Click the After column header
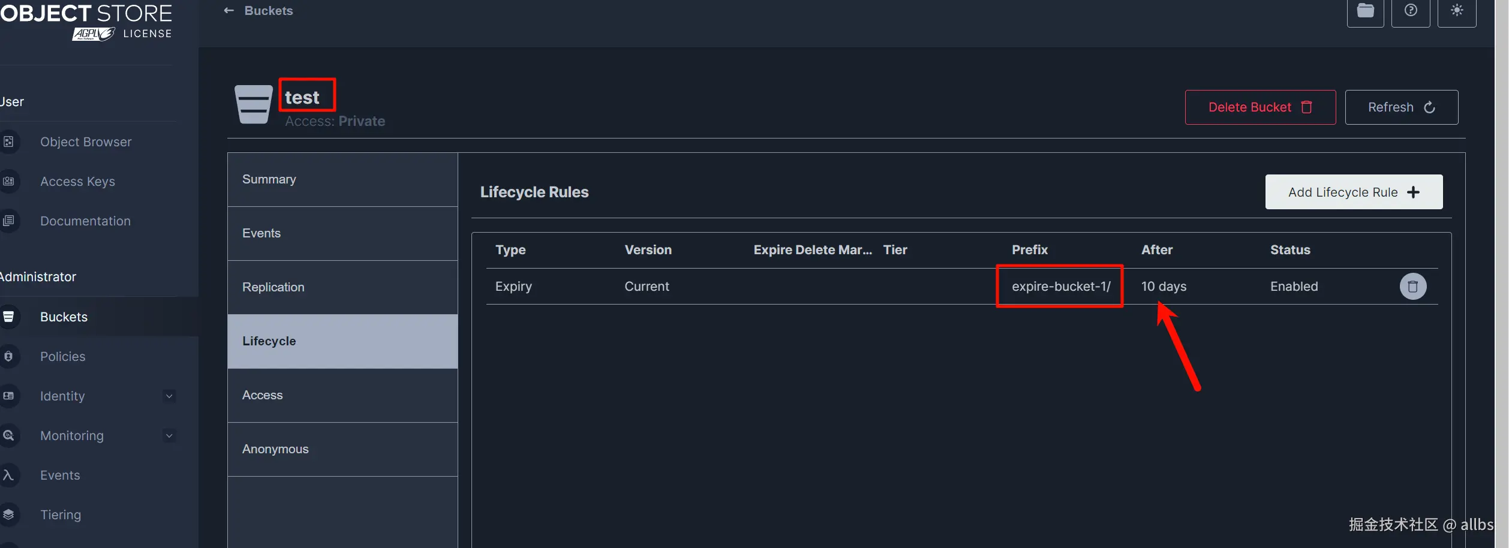The height and width of the screenshot is (548, 1509). [1157, 250]
